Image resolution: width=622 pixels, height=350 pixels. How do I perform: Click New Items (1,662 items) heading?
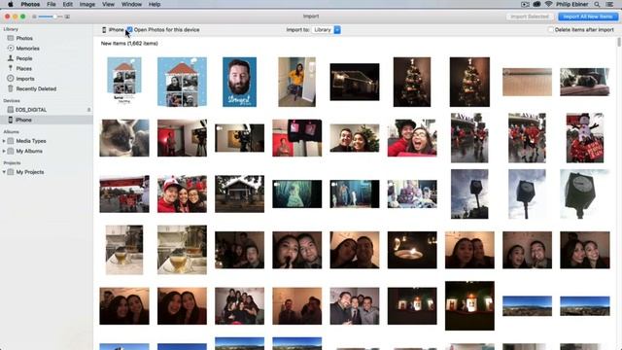129,43
